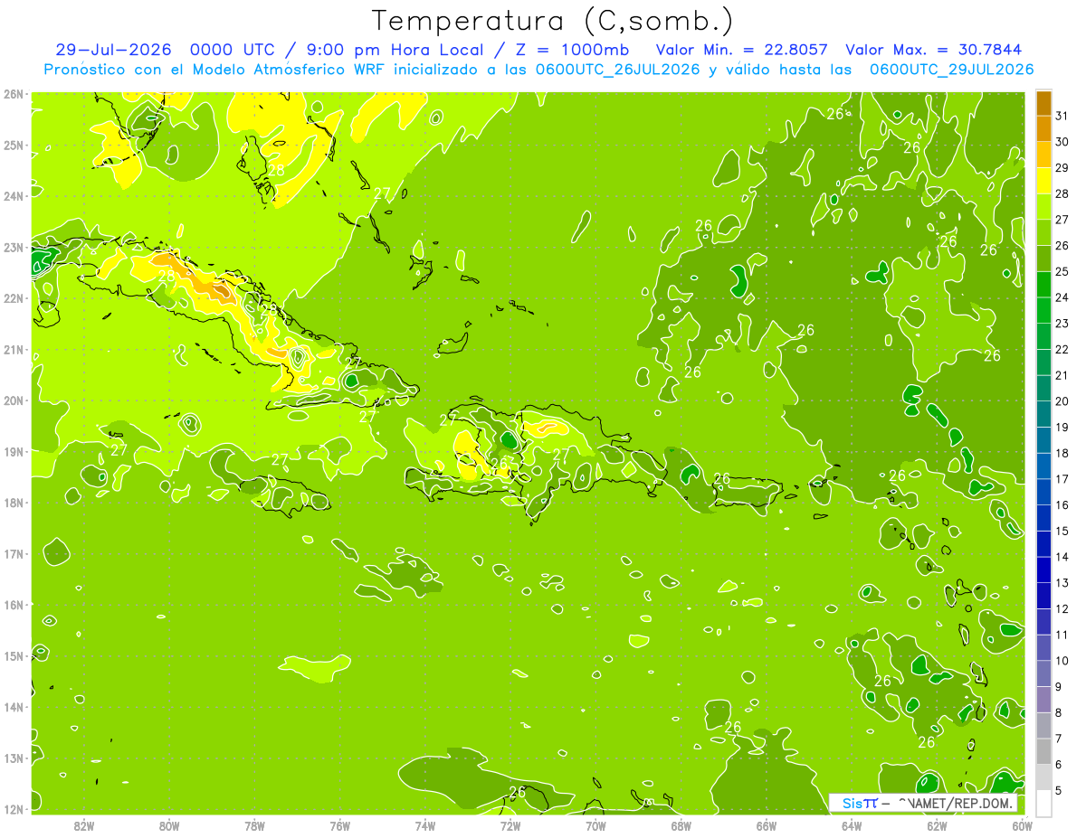This screenshot has height=838, width=1086.
Task: Select the '16' color scale label
Action: 1062,505
